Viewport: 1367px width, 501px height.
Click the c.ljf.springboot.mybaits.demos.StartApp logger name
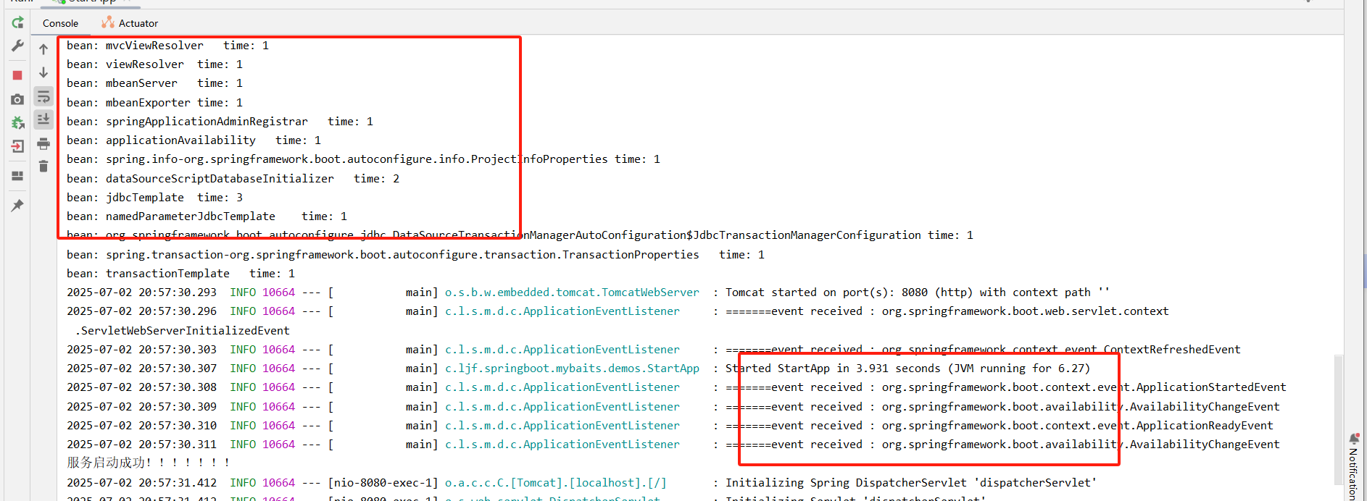(572, 369)
